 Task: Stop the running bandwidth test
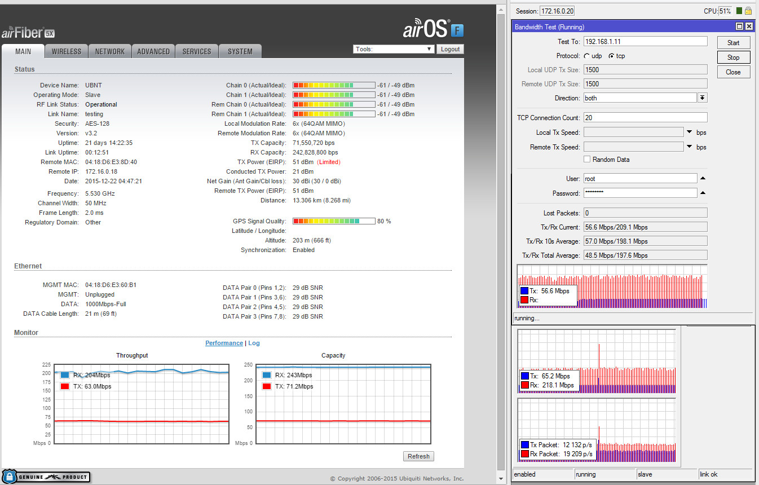[x=733, y=57]
